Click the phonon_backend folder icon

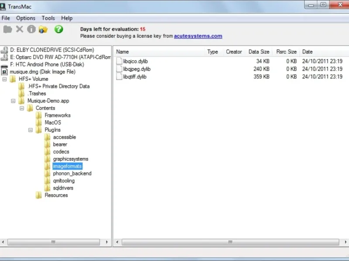click(47, 174)
